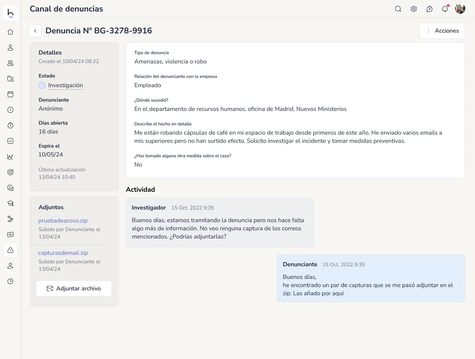Open notifications bell
Image resolution: width=475 pixels, height=359 pixels.
click(445, 9)
